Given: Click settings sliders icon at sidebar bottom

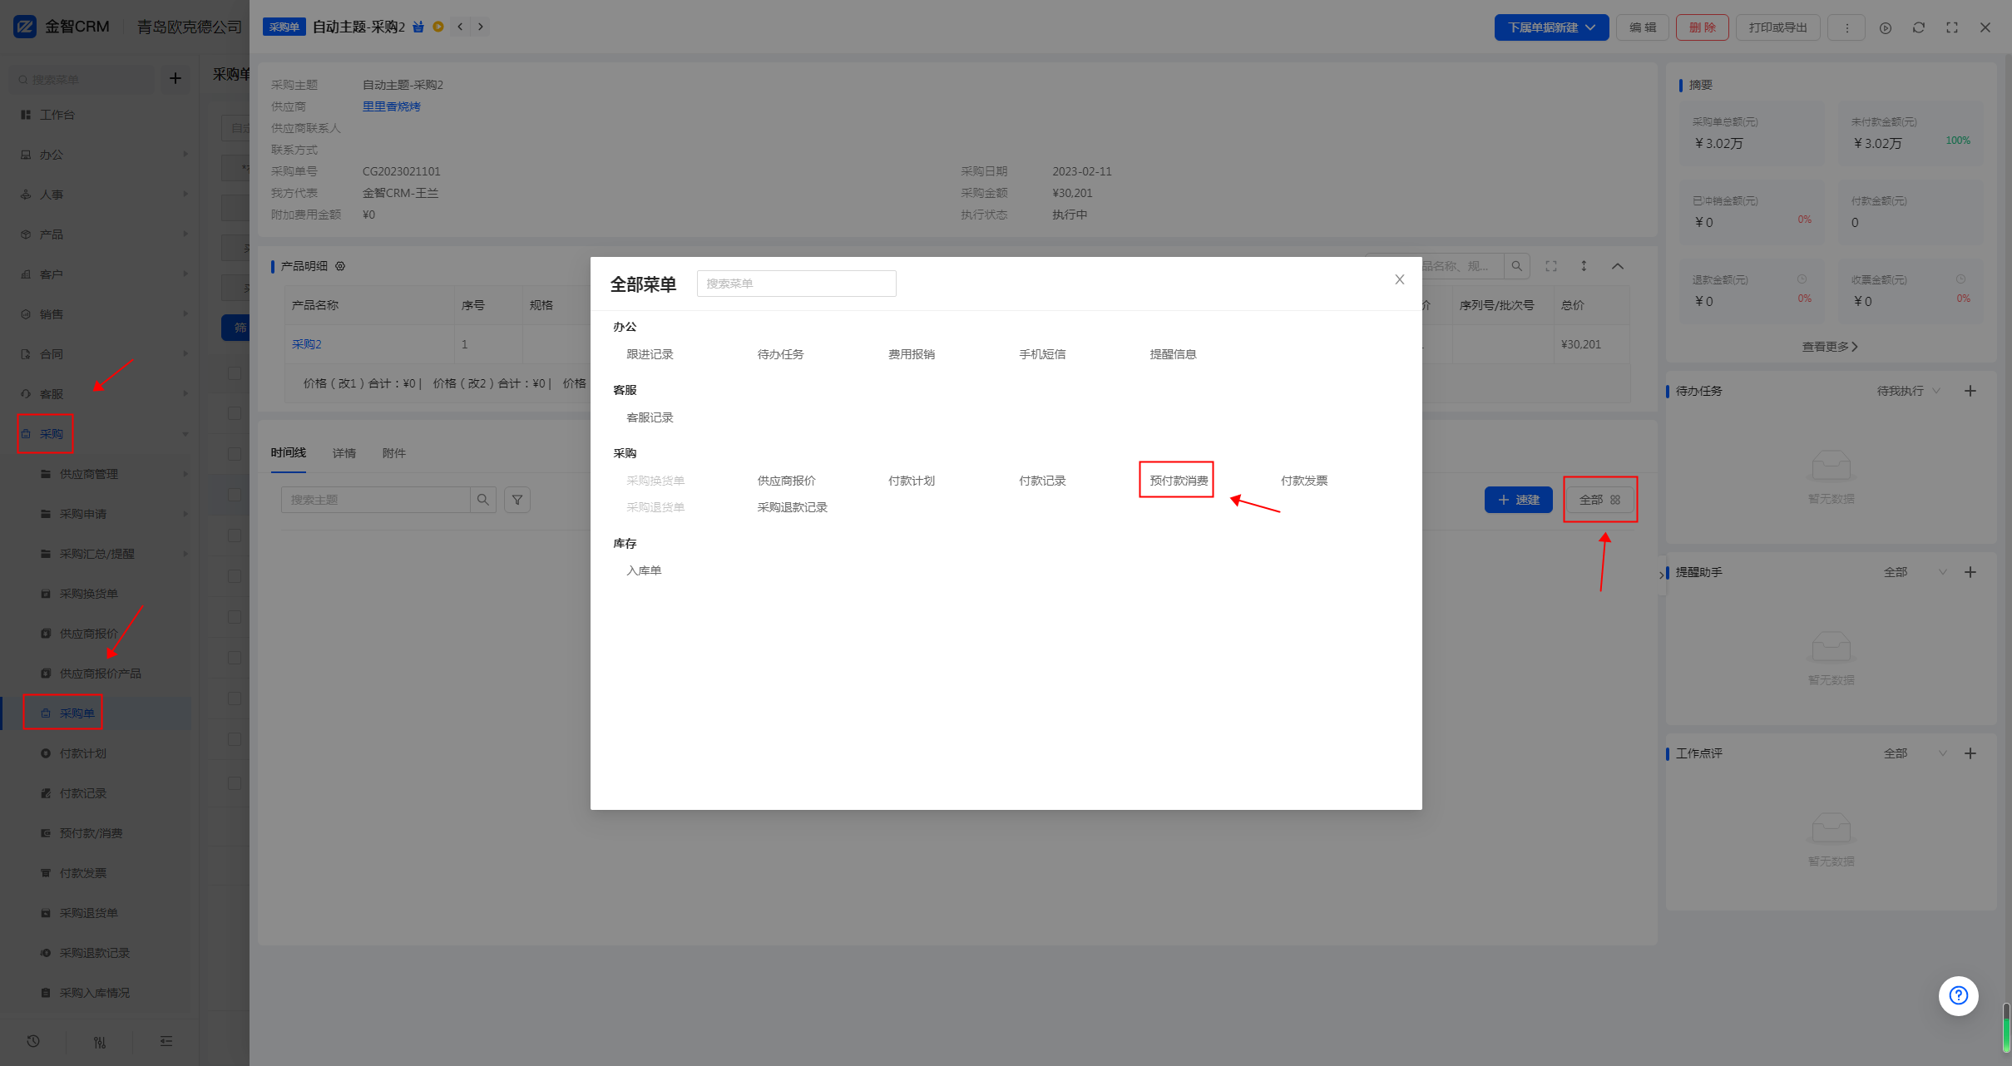Looking at the screenshot, I should (x=100, y=1042).
